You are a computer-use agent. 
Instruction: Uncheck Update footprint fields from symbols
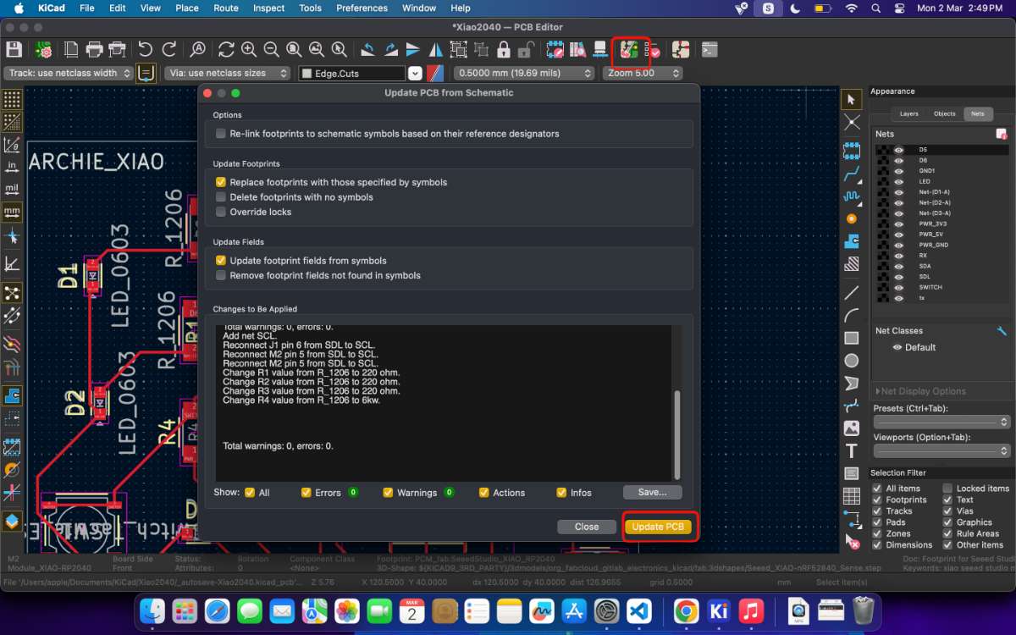221,261
